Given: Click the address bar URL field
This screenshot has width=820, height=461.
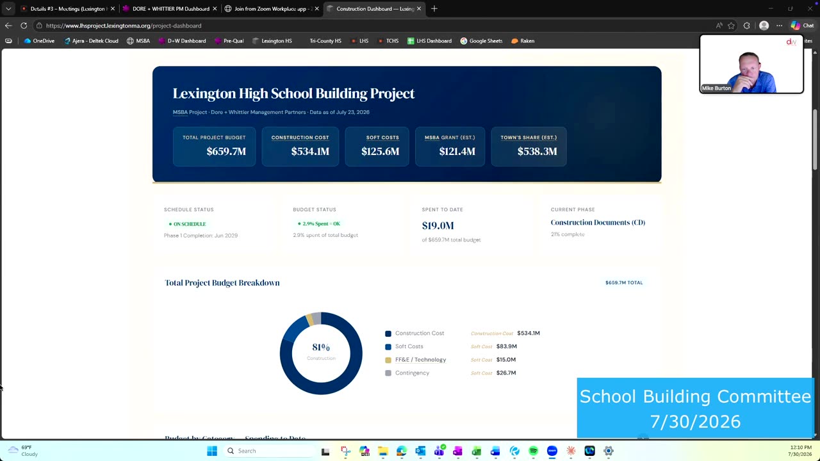Looking at the screenshot, I should 372,26.
